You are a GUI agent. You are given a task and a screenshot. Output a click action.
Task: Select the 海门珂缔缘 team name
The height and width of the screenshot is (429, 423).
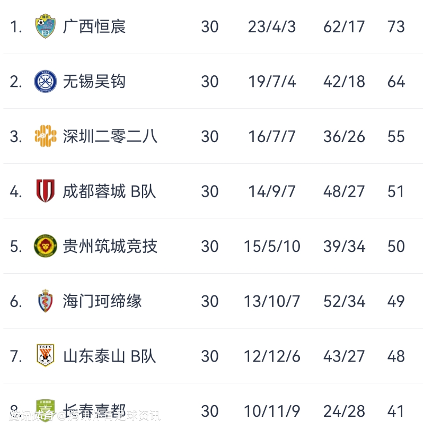[102, 301]
